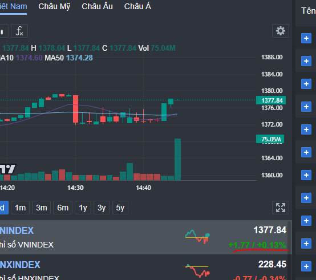Select the 6m time range
This screenshot has width=316, height=280.
pyautogui.click(x=63, y=208)
